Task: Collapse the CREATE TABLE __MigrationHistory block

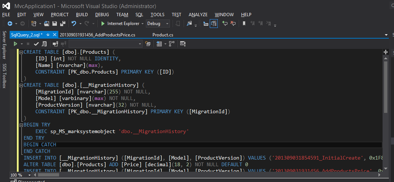Action: tap(21, 85)
